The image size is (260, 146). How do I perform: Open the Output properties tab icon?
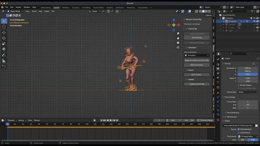[218, 69]
